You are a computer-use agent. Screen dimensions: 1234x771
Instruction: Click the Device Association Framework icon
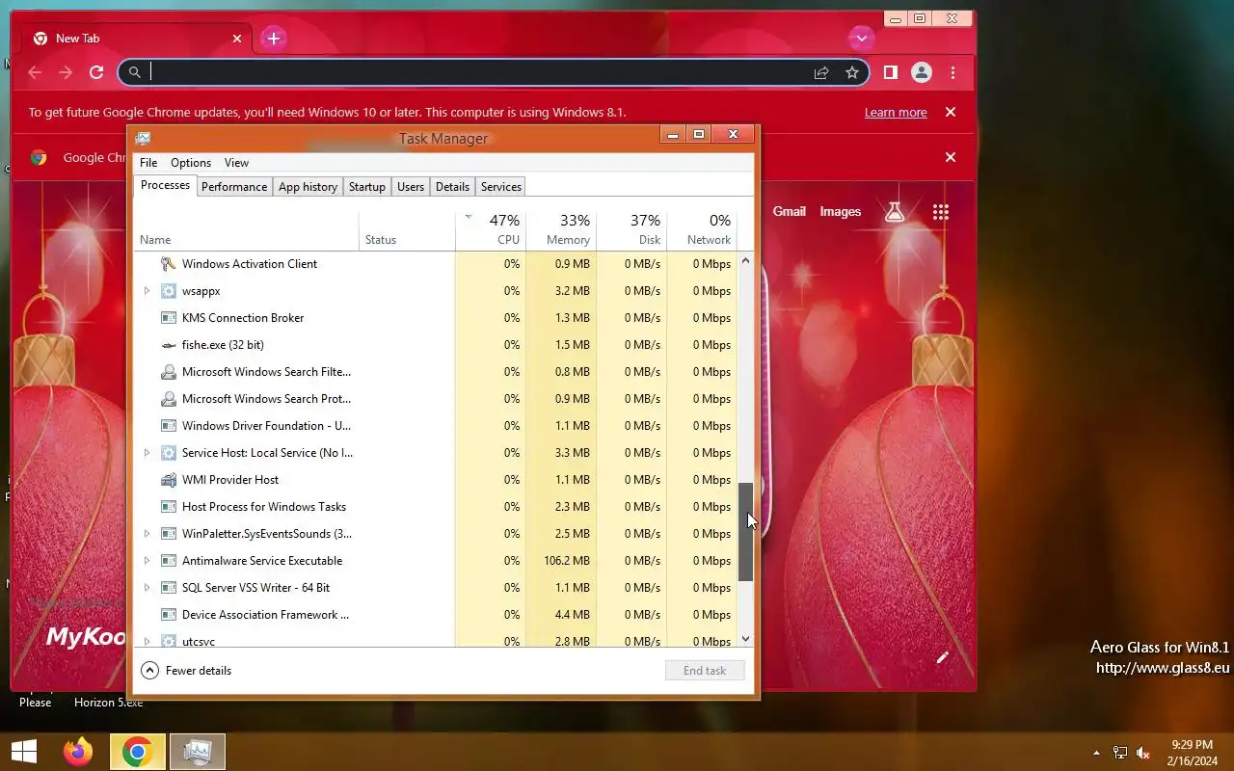168,615
